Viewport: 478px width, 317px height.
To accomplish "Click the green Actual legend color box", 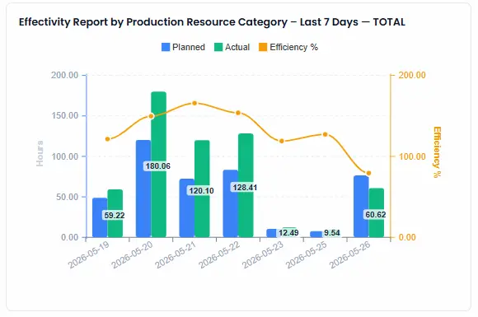I will (x=218, y=47).
